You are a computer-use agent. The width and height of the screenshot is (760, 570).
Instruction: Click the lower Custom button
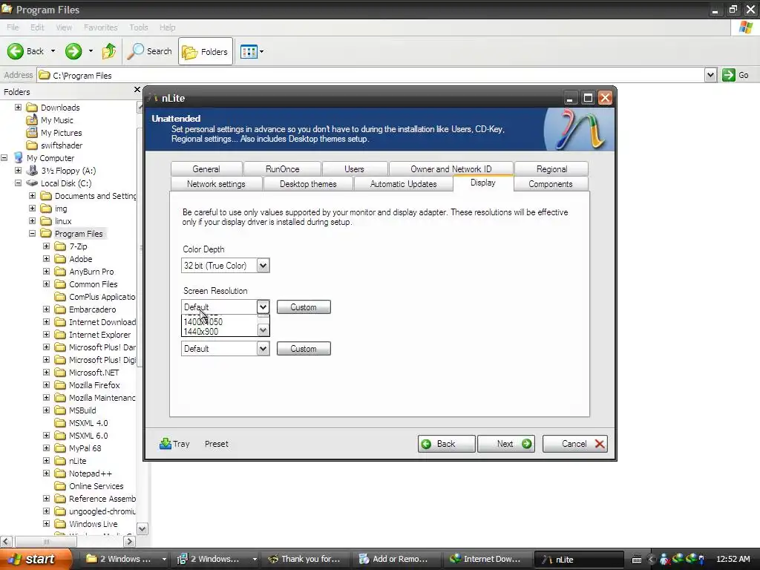click(x=304, y=349)
